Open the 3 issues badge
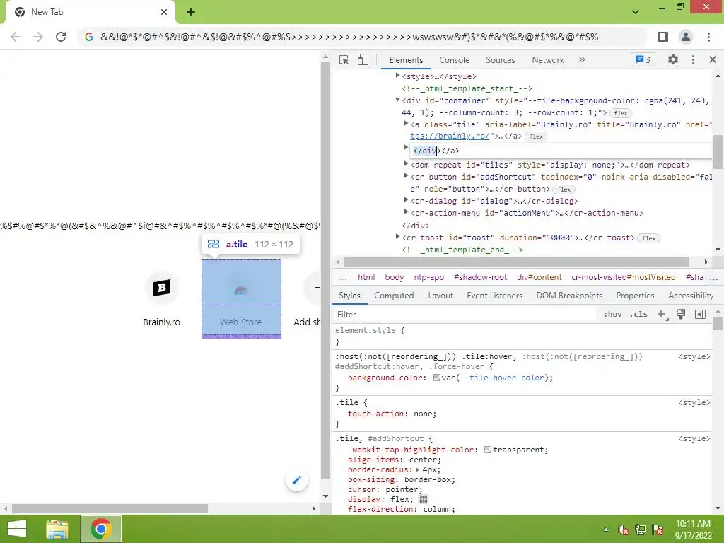 pos(643,59)
